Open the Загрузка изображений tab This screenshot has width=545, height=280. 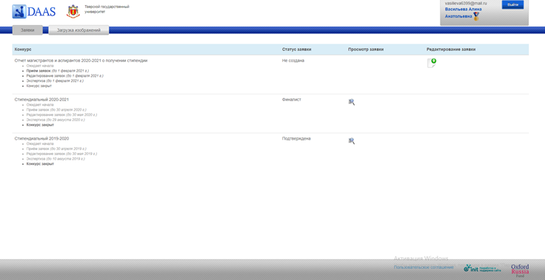78,30
